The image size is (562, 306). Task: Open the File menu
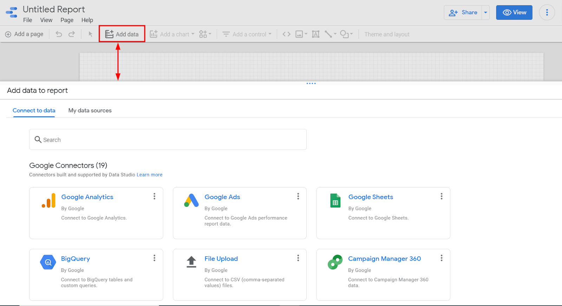coord(27,20)
